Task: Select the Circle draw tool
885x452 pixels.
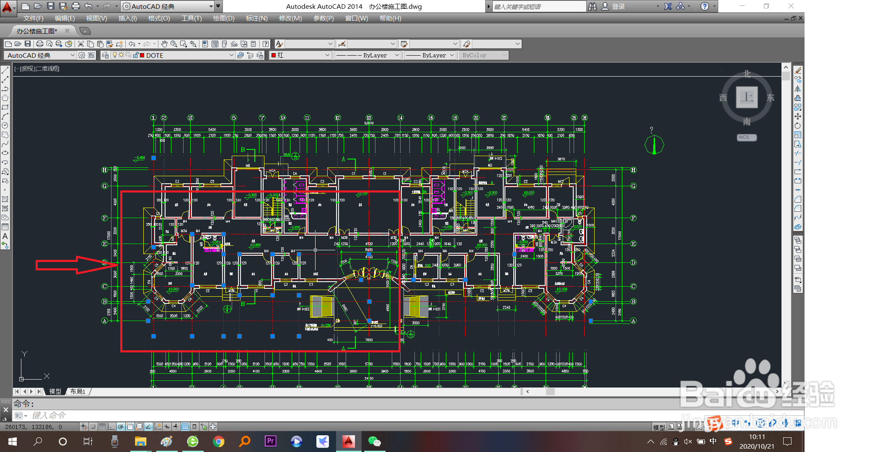Action: [x=5, y=126]
